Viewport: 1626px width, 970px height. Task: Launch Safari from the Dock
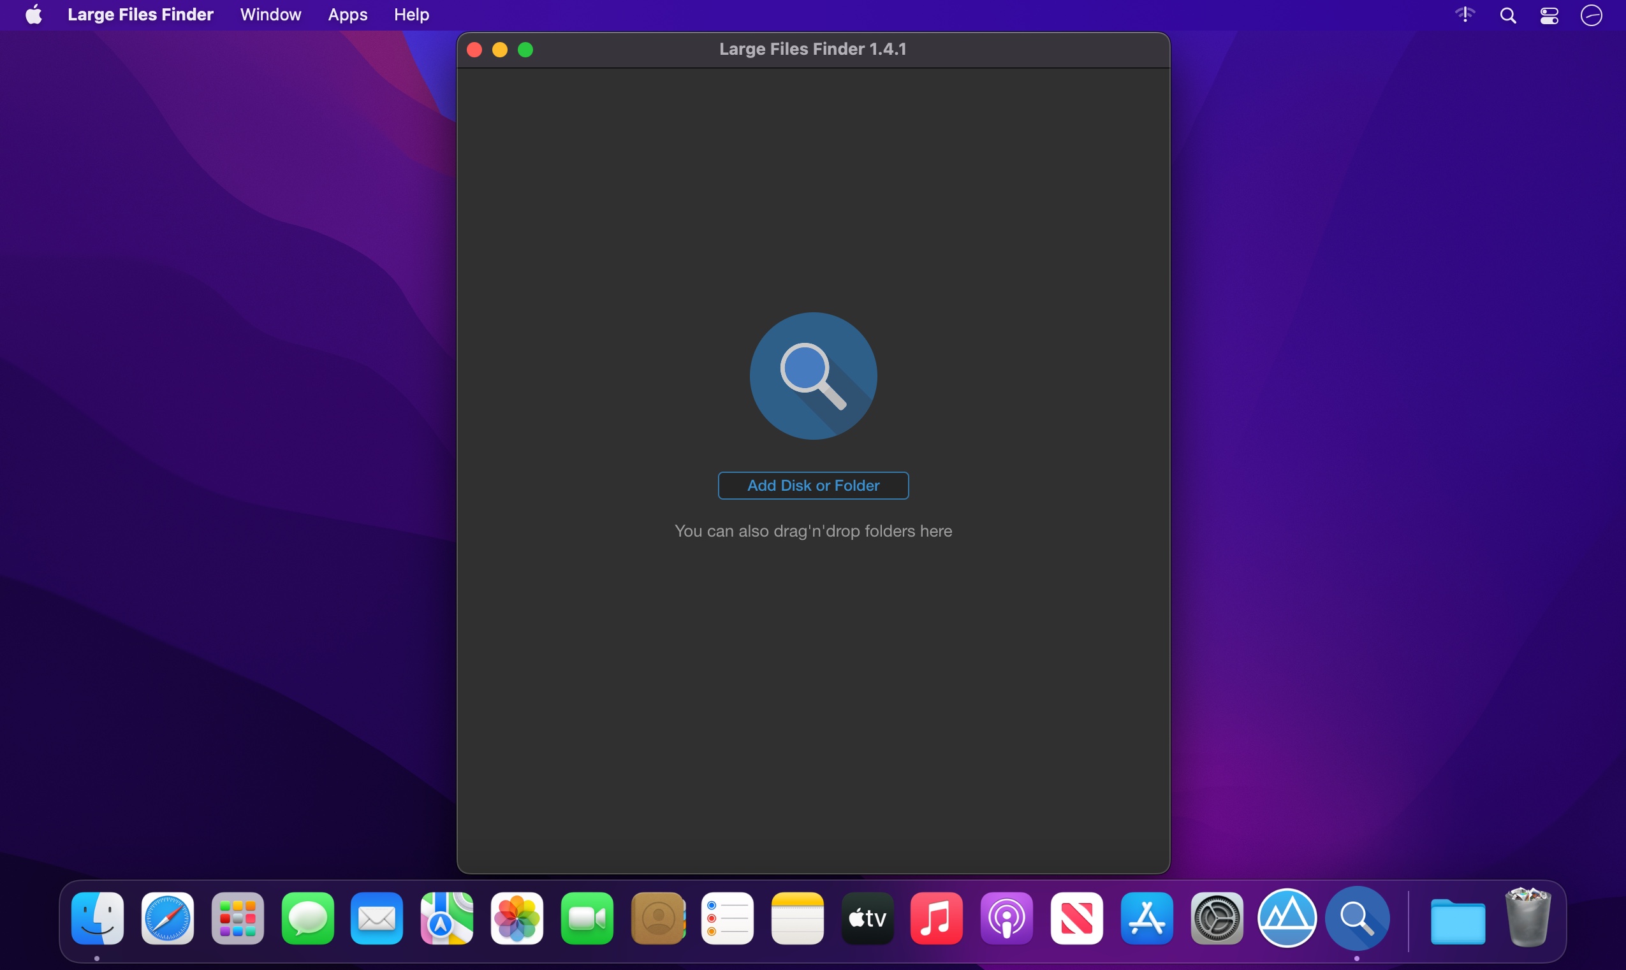(167, 918)
